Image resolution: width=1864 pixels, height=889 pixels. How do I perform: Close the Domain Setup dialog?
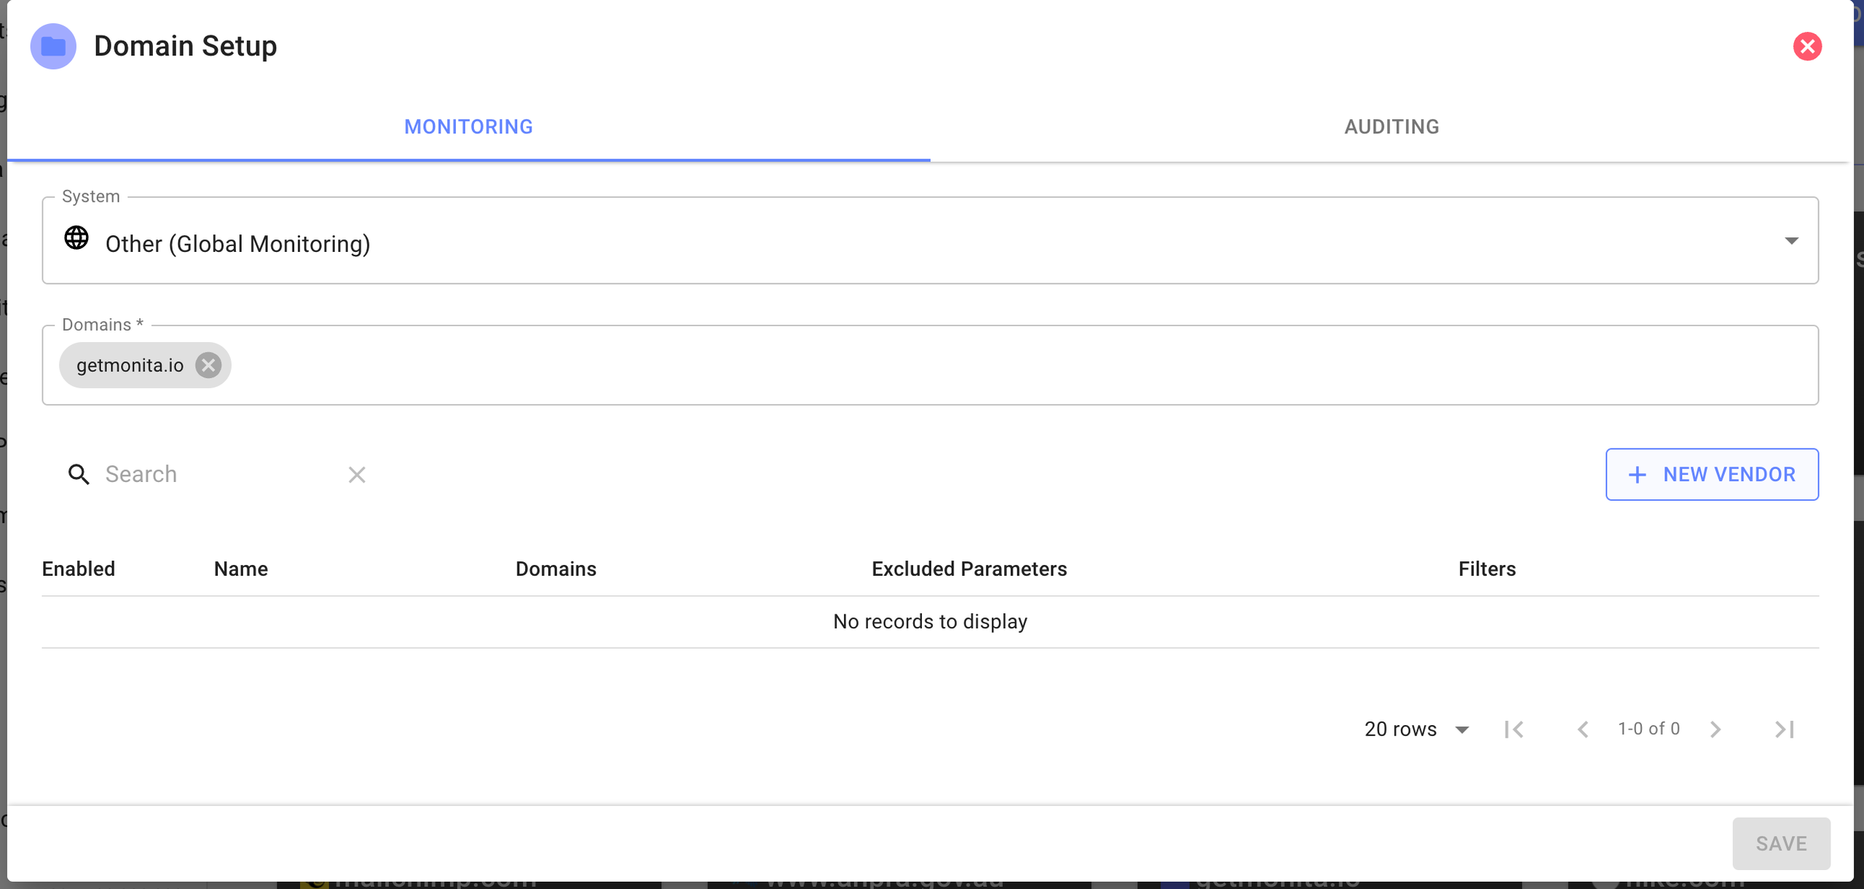[x=1806, y=47]
